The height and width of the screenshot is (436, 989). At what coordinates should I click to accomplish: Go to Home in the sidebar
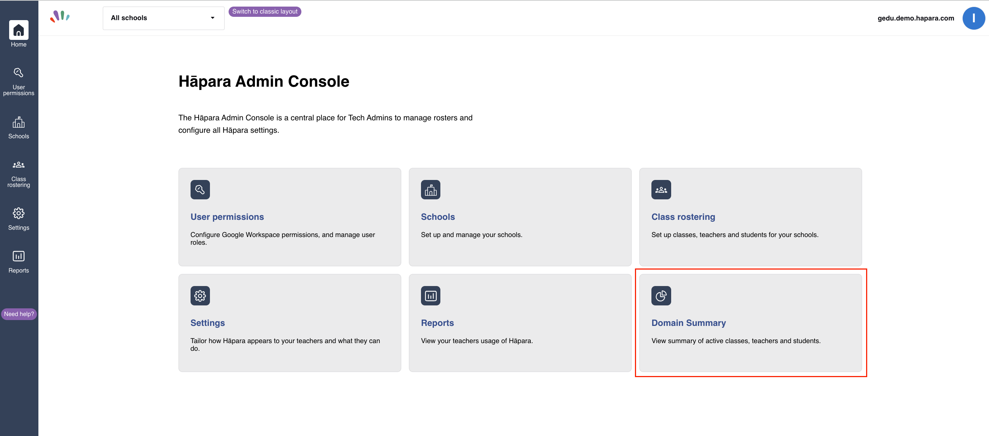point(18,34)
